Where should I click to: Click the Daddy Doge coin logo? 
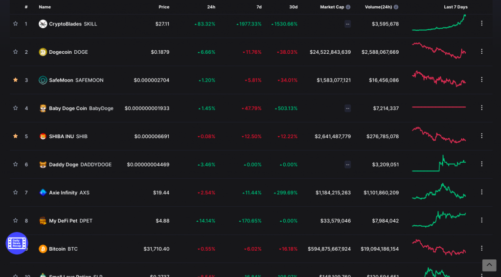pos(43,164)
